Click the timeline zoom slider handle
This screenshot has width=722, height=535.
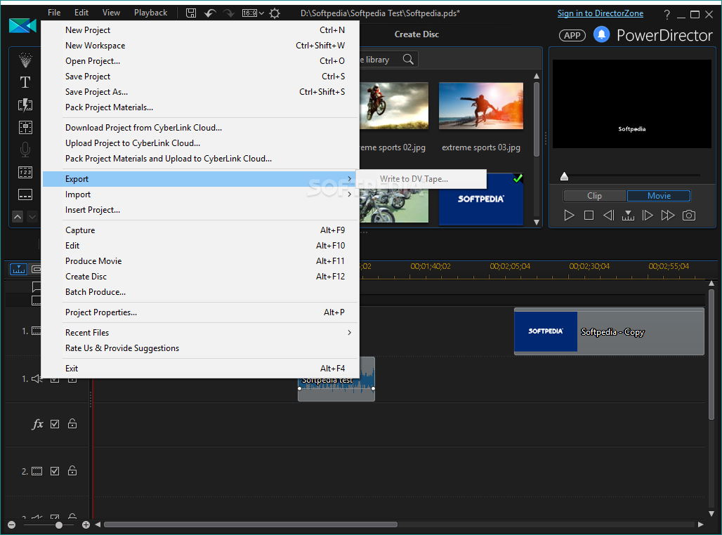tap(59, 525)
